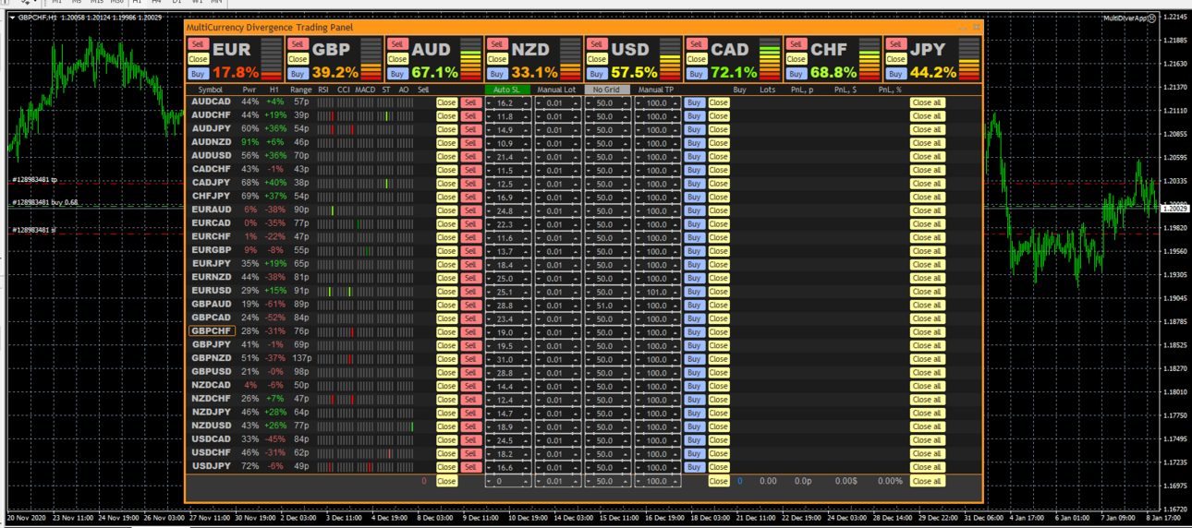Buy the JPY currency basket
This screenshot has width=1192, height=528.
pos(896,74)
